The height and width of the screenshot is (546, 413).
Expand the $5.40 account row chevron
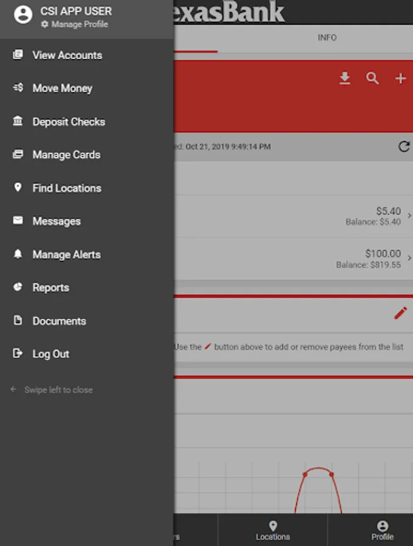pyautogui.click(x=409, y=215)
